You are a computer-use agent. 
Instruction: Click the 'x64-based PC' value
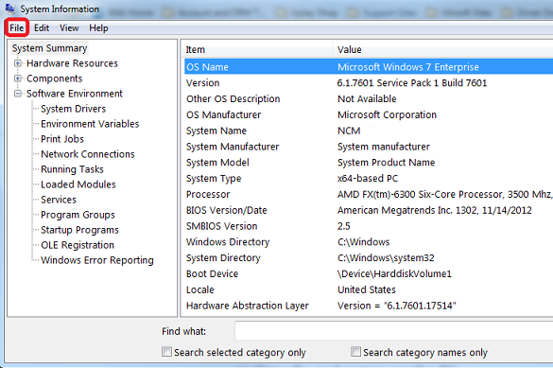[x=368, y=178]
